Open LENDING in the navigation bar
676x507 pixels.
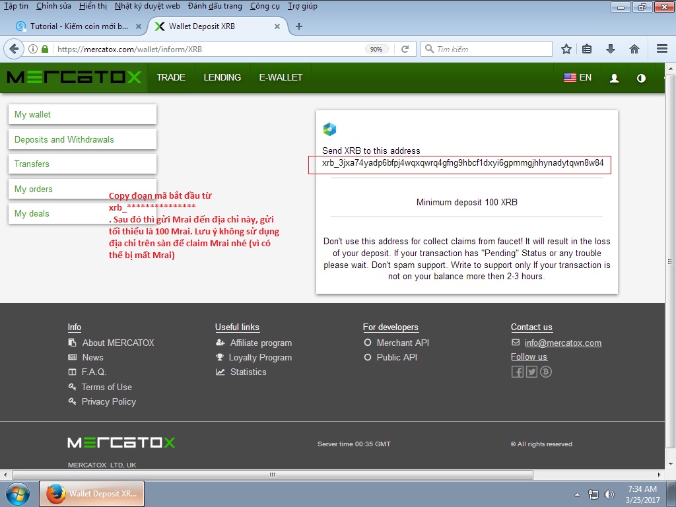click(x=222, y=78)
